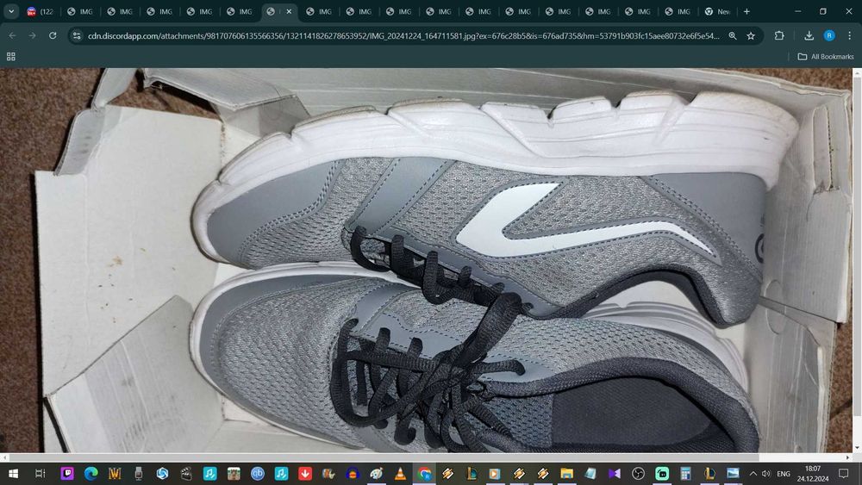Open Calculator from the taskbar
Viewport: 862px width, 485px height.
685,474
